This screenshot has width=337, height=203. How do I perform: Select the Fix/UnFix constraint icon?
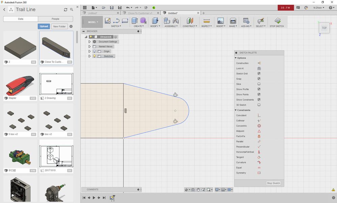(x=259, y=136)
